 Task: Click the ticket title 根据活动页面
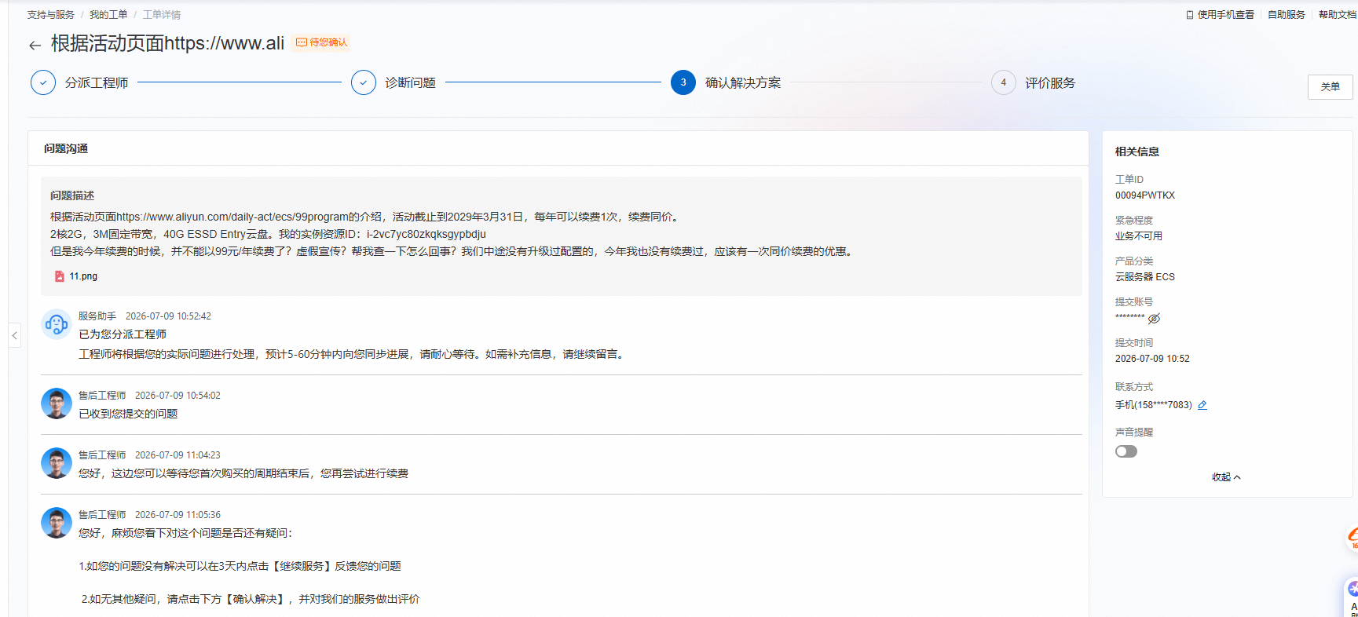pos(167,43)
